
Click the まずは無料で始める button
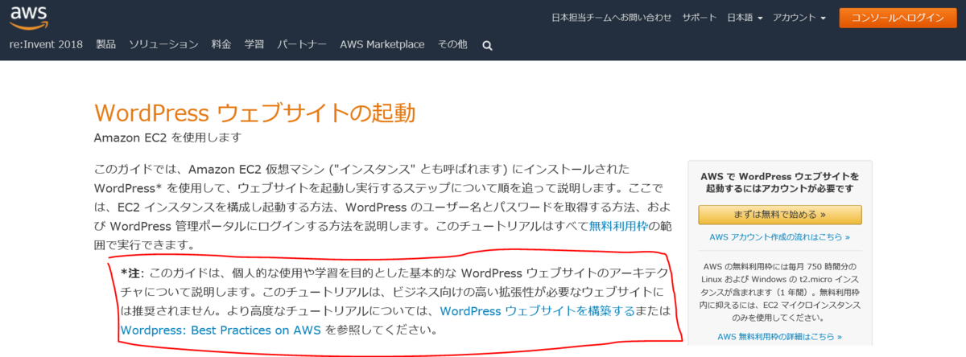click(780, 215)
